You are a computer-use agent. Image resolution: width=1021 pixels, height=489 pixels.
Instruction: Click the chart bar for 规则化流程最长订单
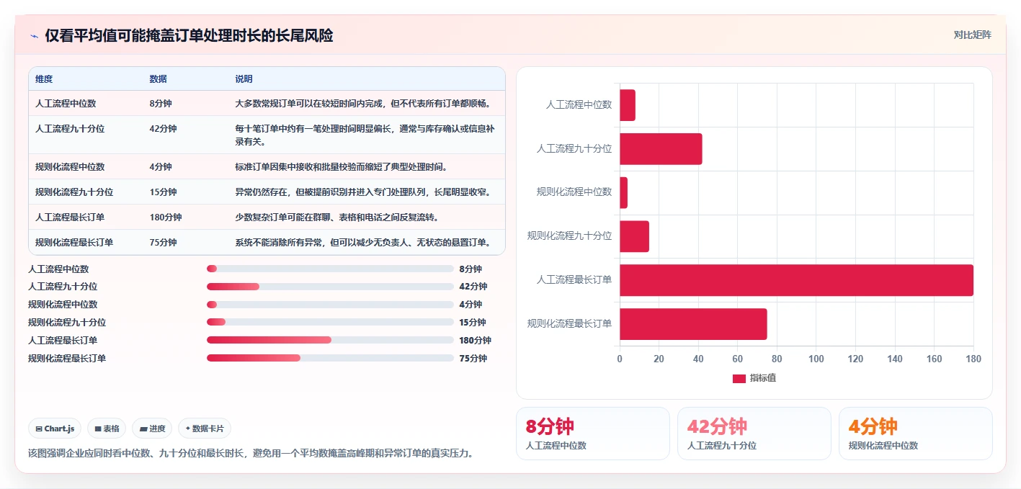693,324
